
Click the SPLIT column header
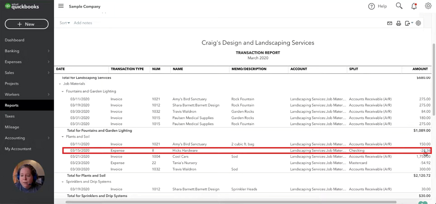[x=353, y=69]
